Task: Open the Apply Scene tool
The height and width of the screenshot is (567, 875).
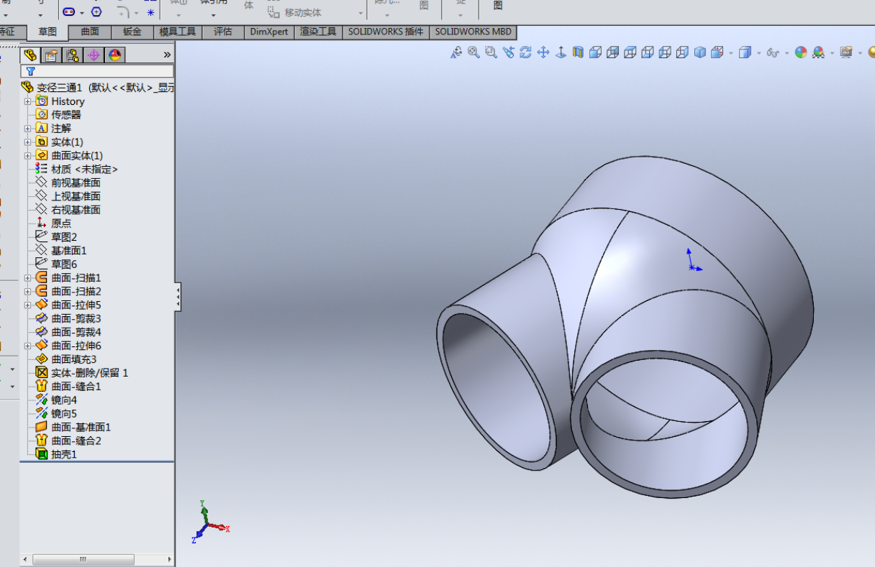Action: click(818, 52)
